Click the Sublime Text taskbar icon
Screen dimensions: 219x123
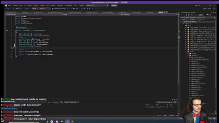click(x=72, y=122)
